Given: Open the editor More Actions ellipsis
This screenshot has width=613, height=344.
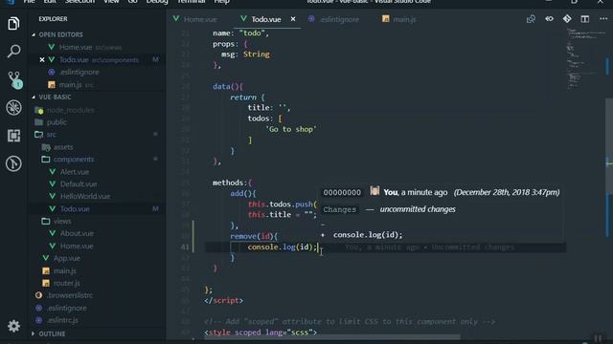Looking at the screenshot, I should [x=603, y=19].
